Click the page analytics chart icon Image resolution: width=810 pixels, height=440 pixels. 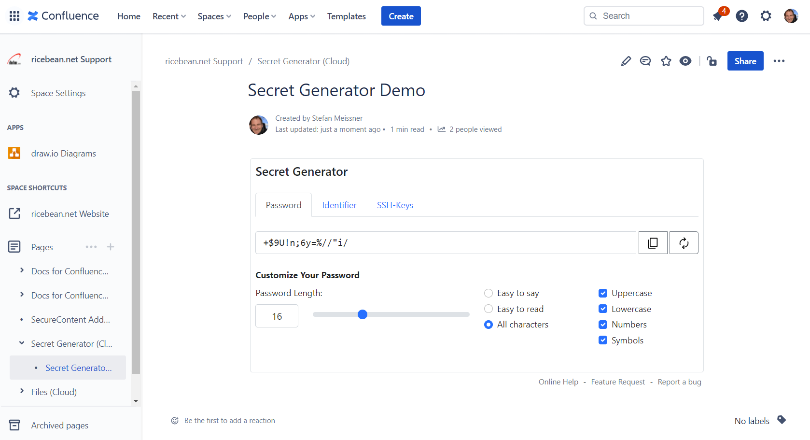[441, 129]
